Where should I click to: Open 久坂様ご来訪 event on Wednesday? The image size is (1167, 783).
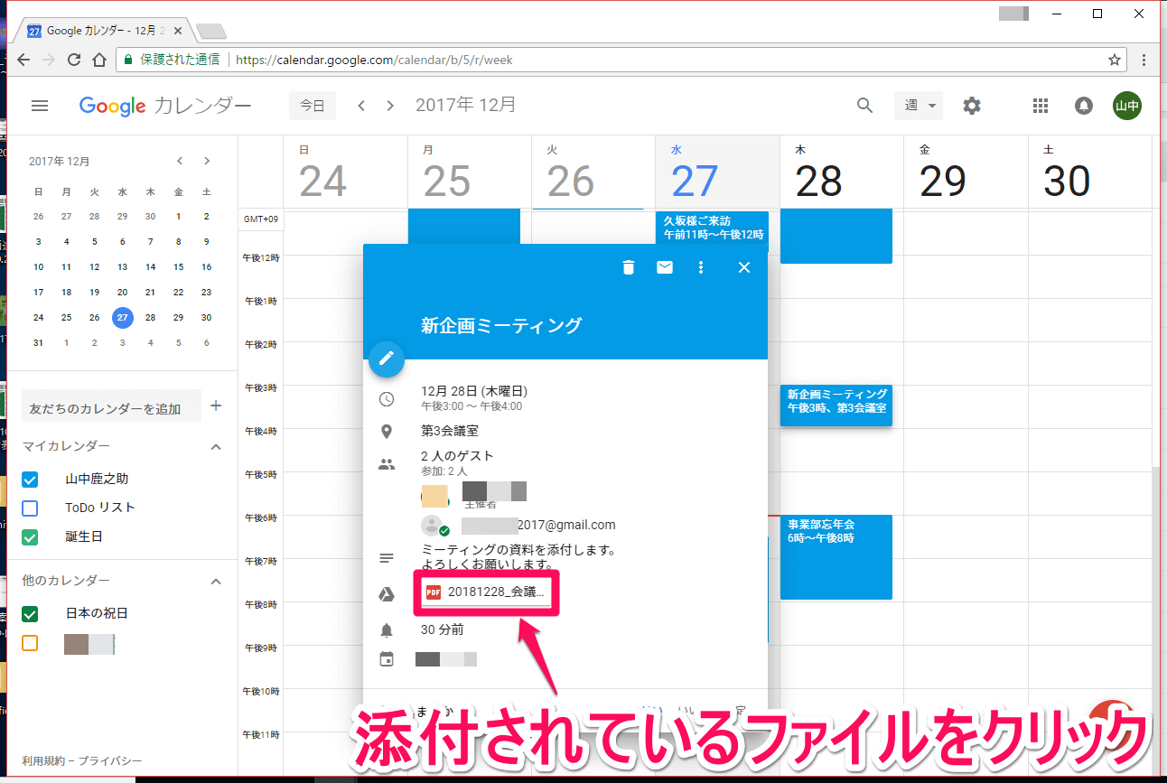pos(712,227)
